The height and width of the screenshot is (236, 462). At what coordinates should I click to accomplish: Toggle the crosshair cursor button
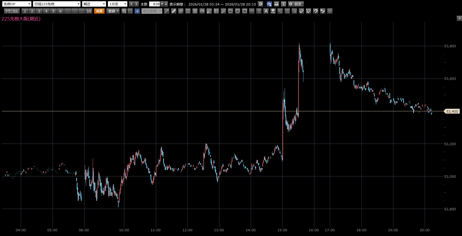coord(137,11)
